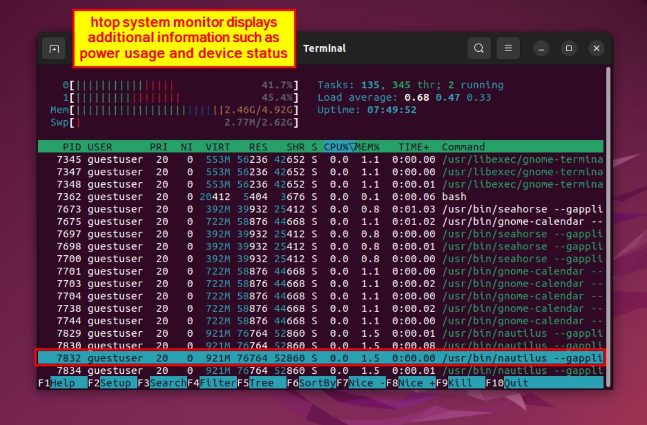Click the PID column header
The width and height of the screenshot is (647, 425).
click(72, 147)
